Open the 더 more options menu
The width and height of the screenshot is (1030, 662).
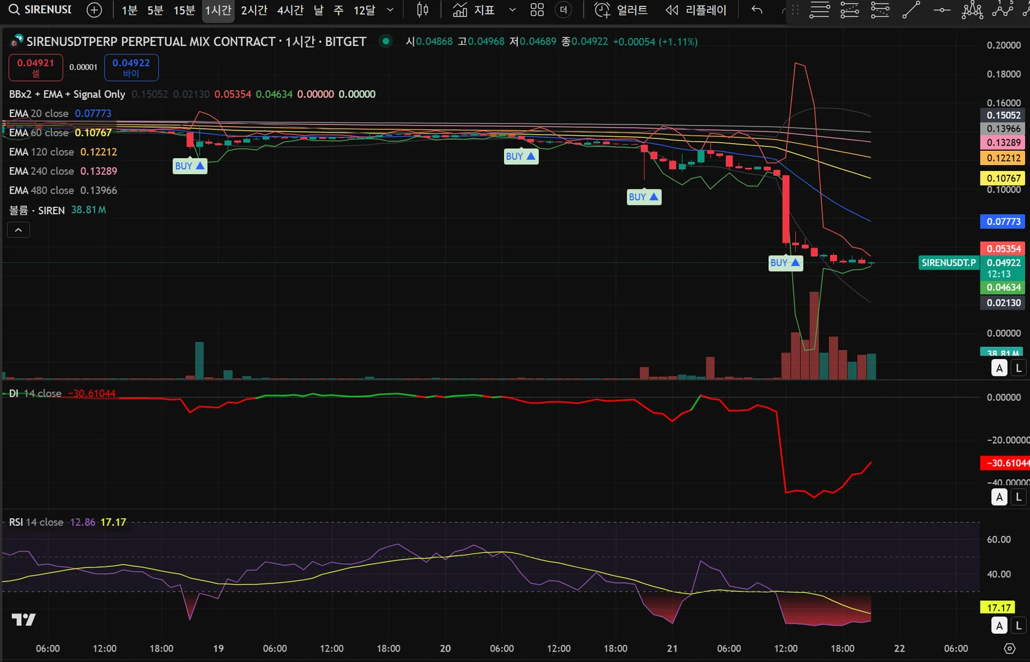tap(563, 10)
